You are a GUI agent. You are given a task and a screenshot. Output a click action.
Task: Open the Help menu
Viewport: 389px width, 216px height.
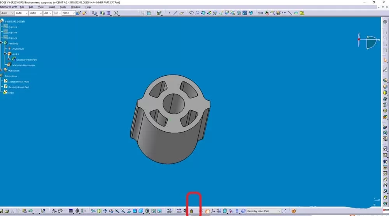point(88,7)
